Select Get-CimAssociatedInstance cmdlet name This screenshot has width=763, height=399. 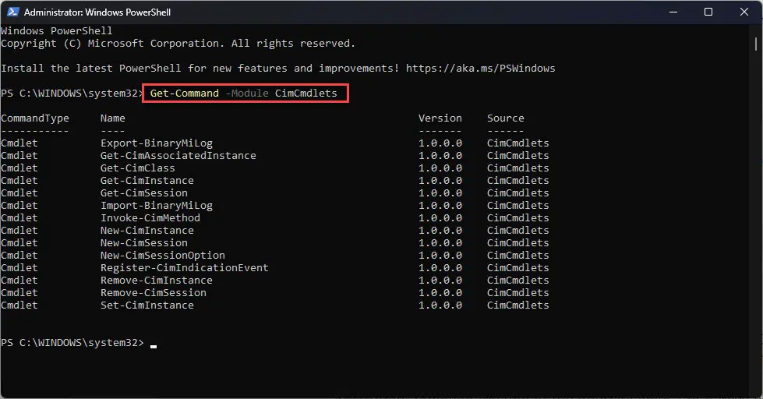(x=178, y=156)
